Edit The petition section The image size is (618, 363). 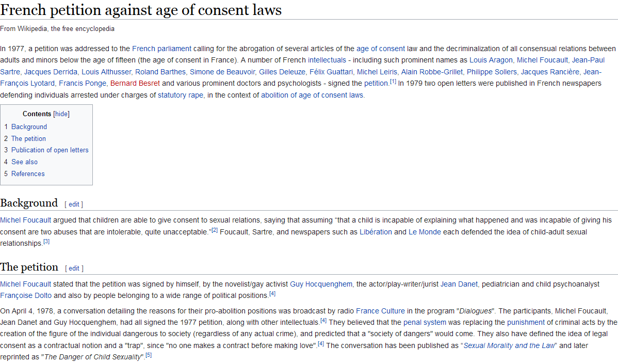74,269
